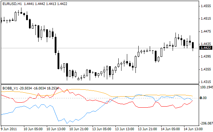Click the 9 Jun 2011 date label
Image resolution: width=213 pixels, height=132 pixels.
click(9, 129)
